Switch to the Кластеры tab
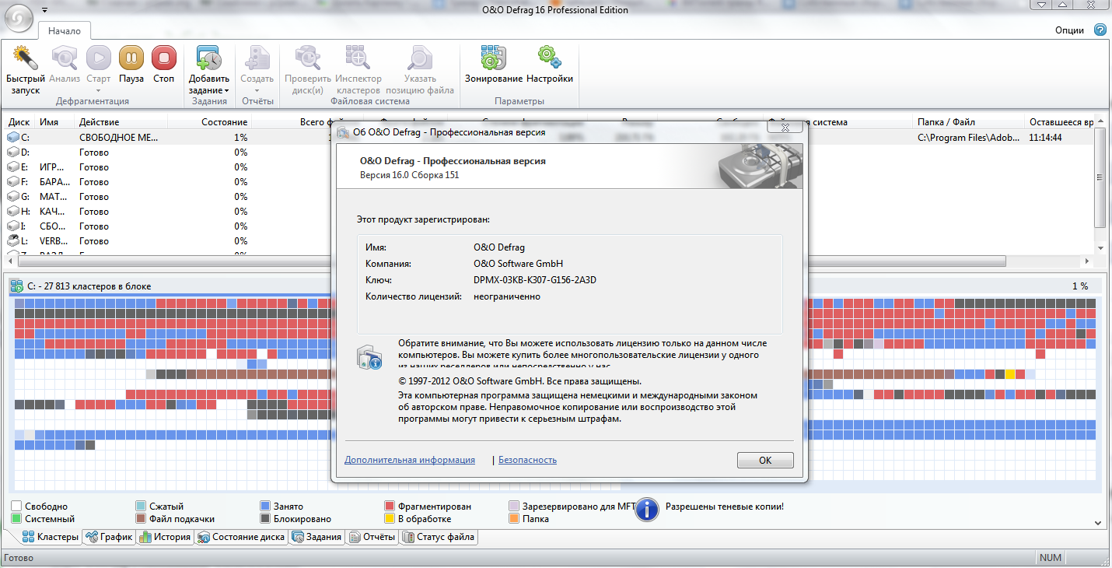 pos(51,537)
